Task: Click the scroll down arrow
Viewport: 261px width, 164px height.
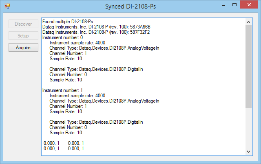Action: (248, 151)
